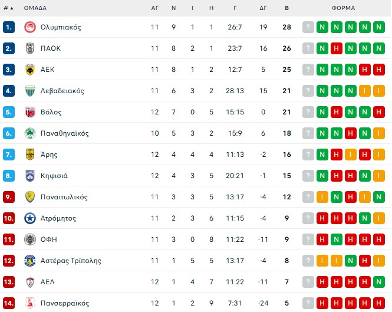Click the Ολυμπιακός team crest icon
This screenshot has height=312, width=392.
pos(30,27)
